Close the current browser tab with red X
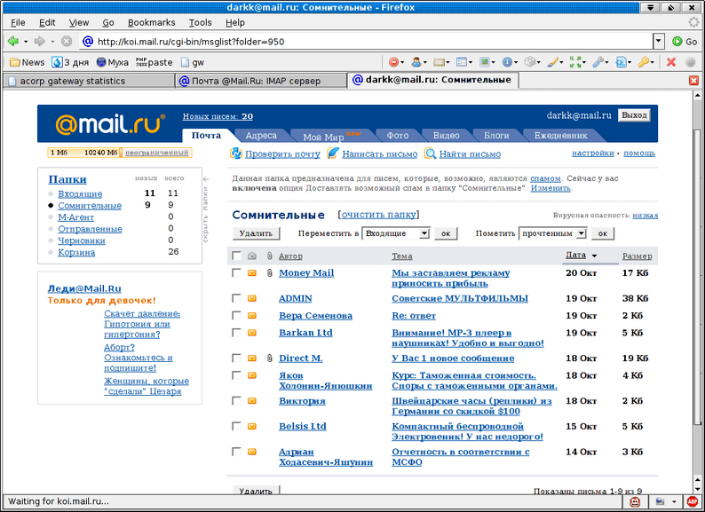705x512 pixels. tap(693, 81)
